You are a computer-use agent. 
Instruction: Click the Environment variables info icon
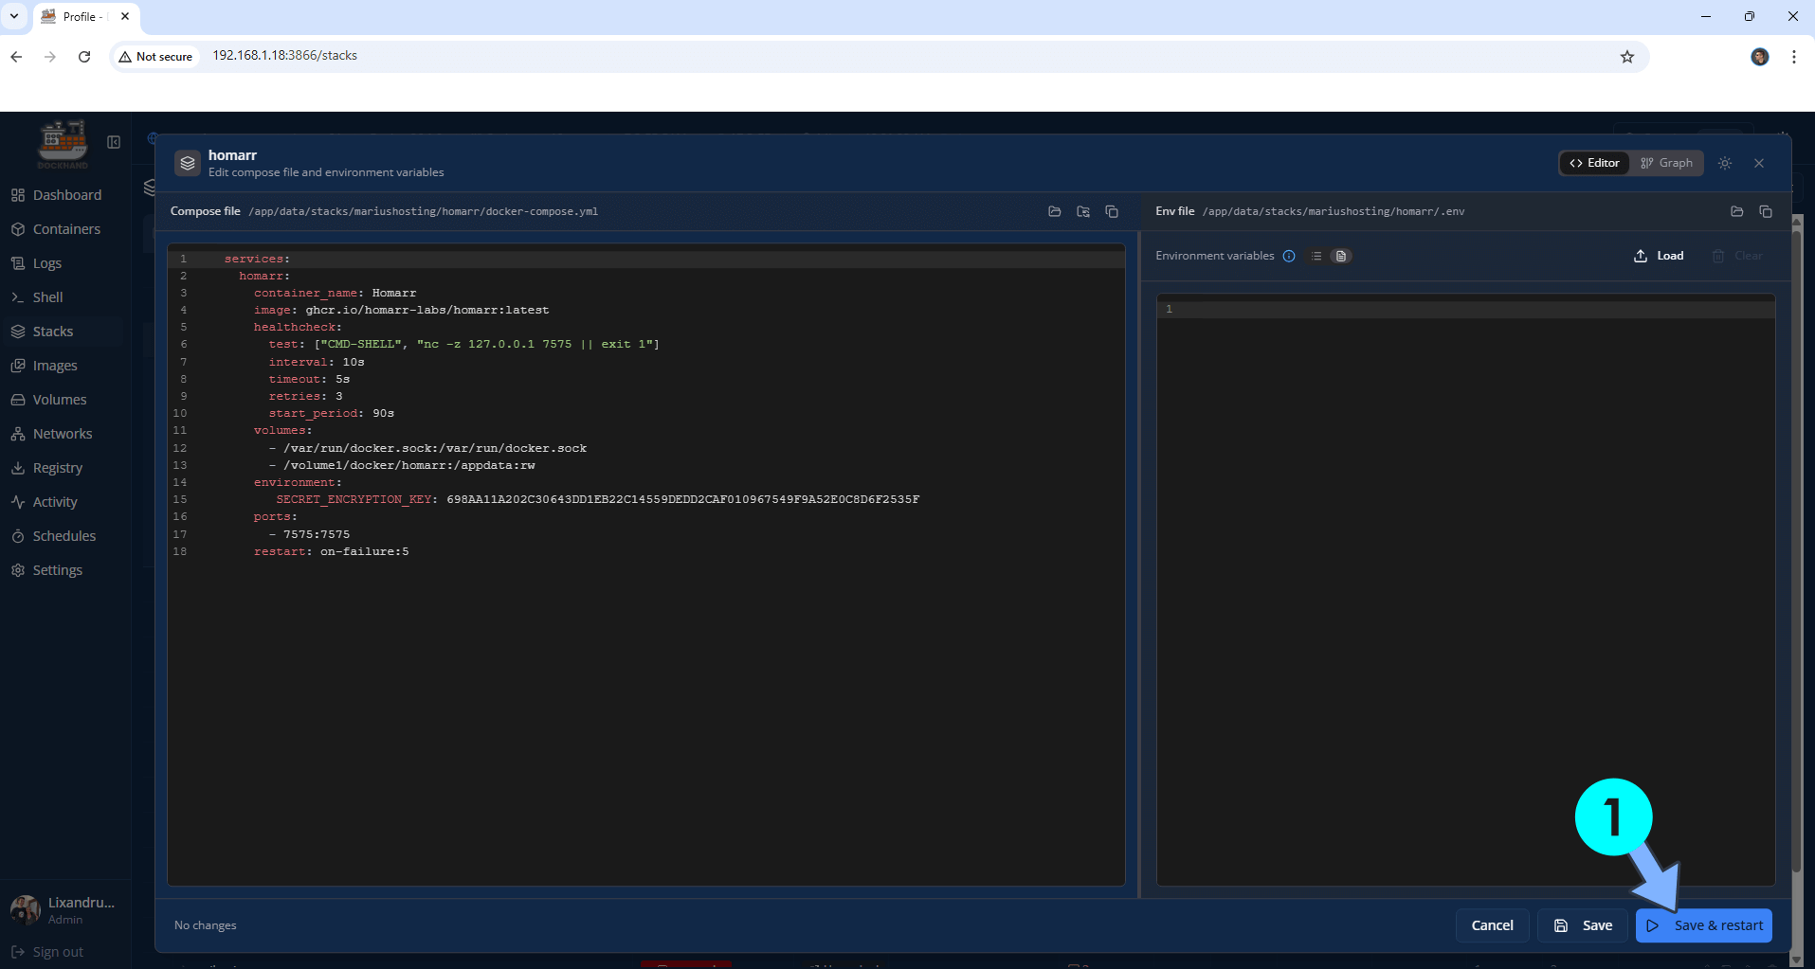coord(1289,256)
